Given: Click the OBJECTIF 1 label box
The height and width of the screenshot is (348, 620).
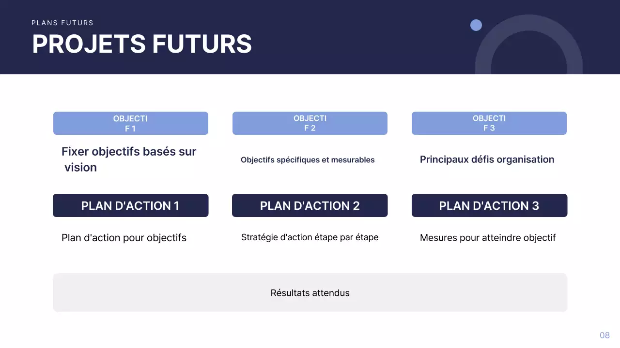Looking at the screenshot, I should (x=130, y=123).
